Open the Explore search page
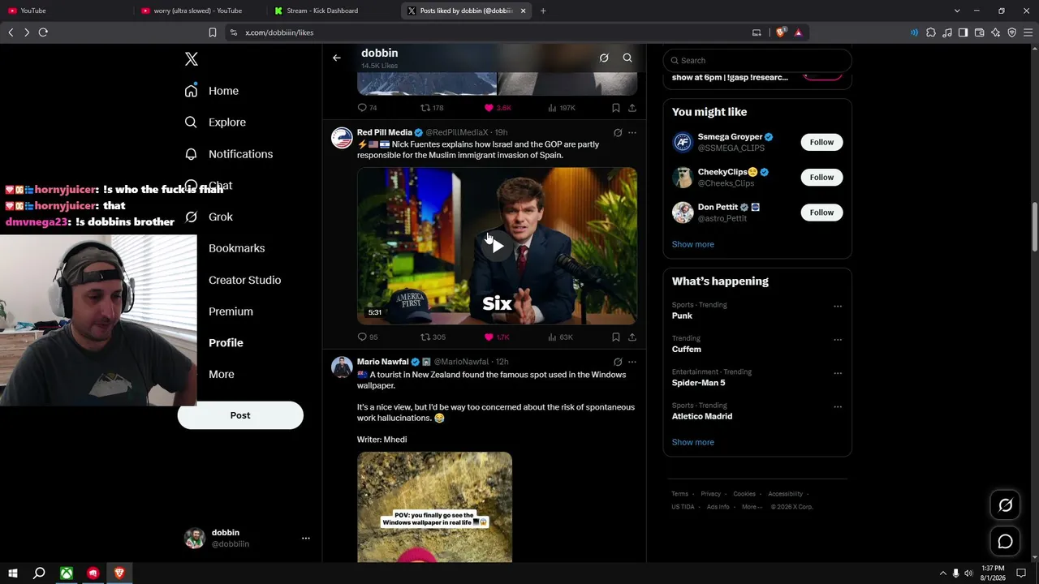Viewport: 1039px width, 584px height. (215, 122)
